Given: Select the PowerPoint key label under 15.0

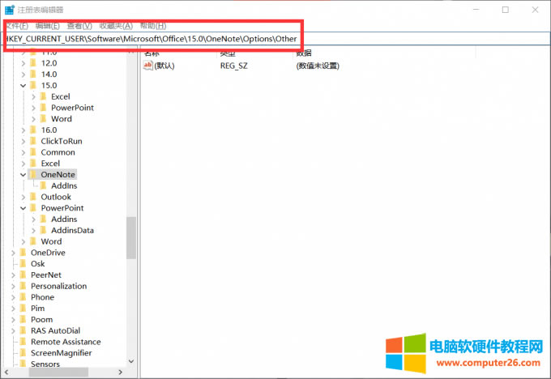Looking at the screenshot, I should 72,108.
